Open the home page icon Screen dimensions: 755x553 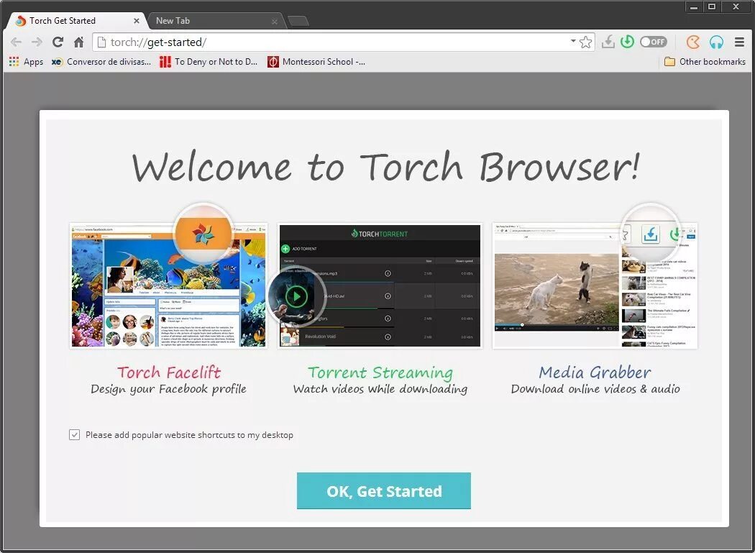(79, 42)
